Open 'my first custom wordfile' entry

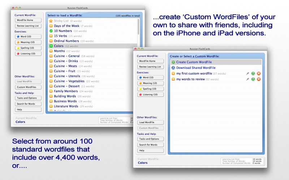coord(216,73)
